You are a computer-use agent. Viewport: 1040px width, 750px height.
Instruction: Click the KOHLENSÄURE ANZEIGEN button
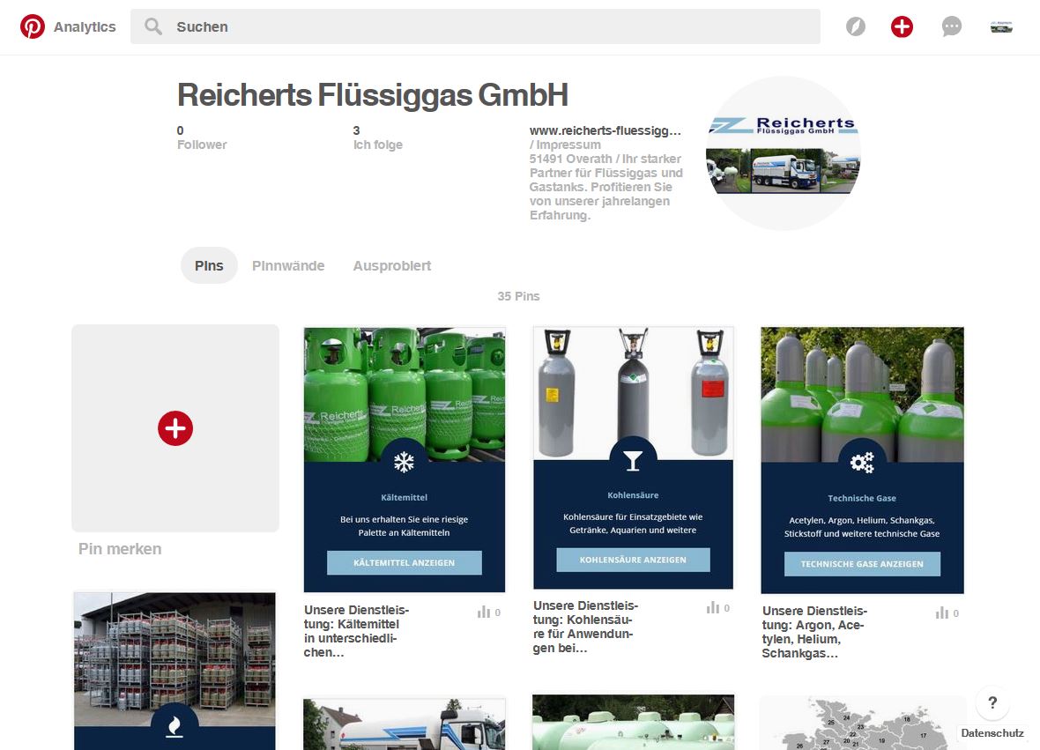632,561
